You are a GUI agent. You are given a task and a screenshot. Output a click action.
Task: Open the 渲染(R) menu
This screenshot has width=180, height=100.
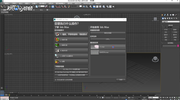pos(70,4)
